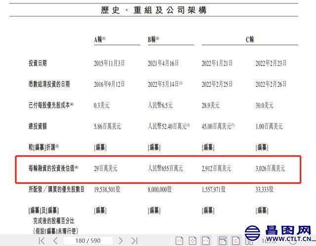Select the date 2022年3月14日
Screen dimensions: 316x246
click(x=163, y=84)
